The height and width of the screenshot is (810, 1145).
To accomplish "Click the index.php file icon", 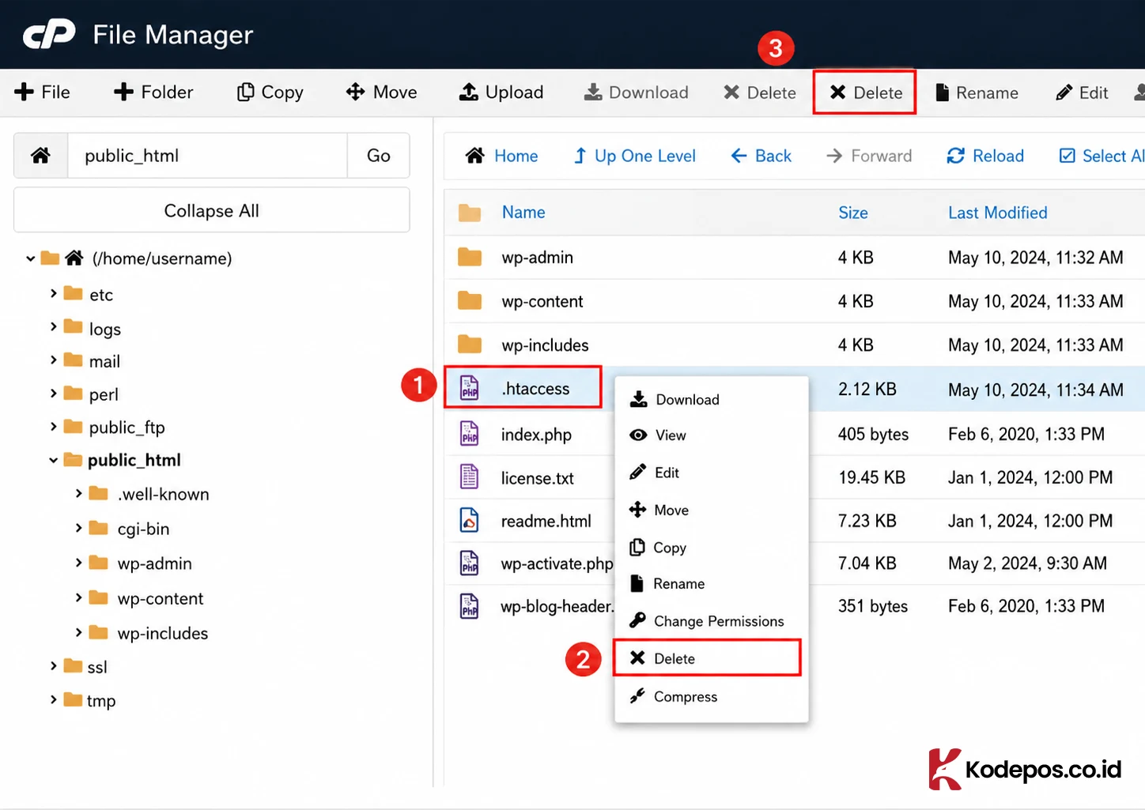I will tap(470, 433).
